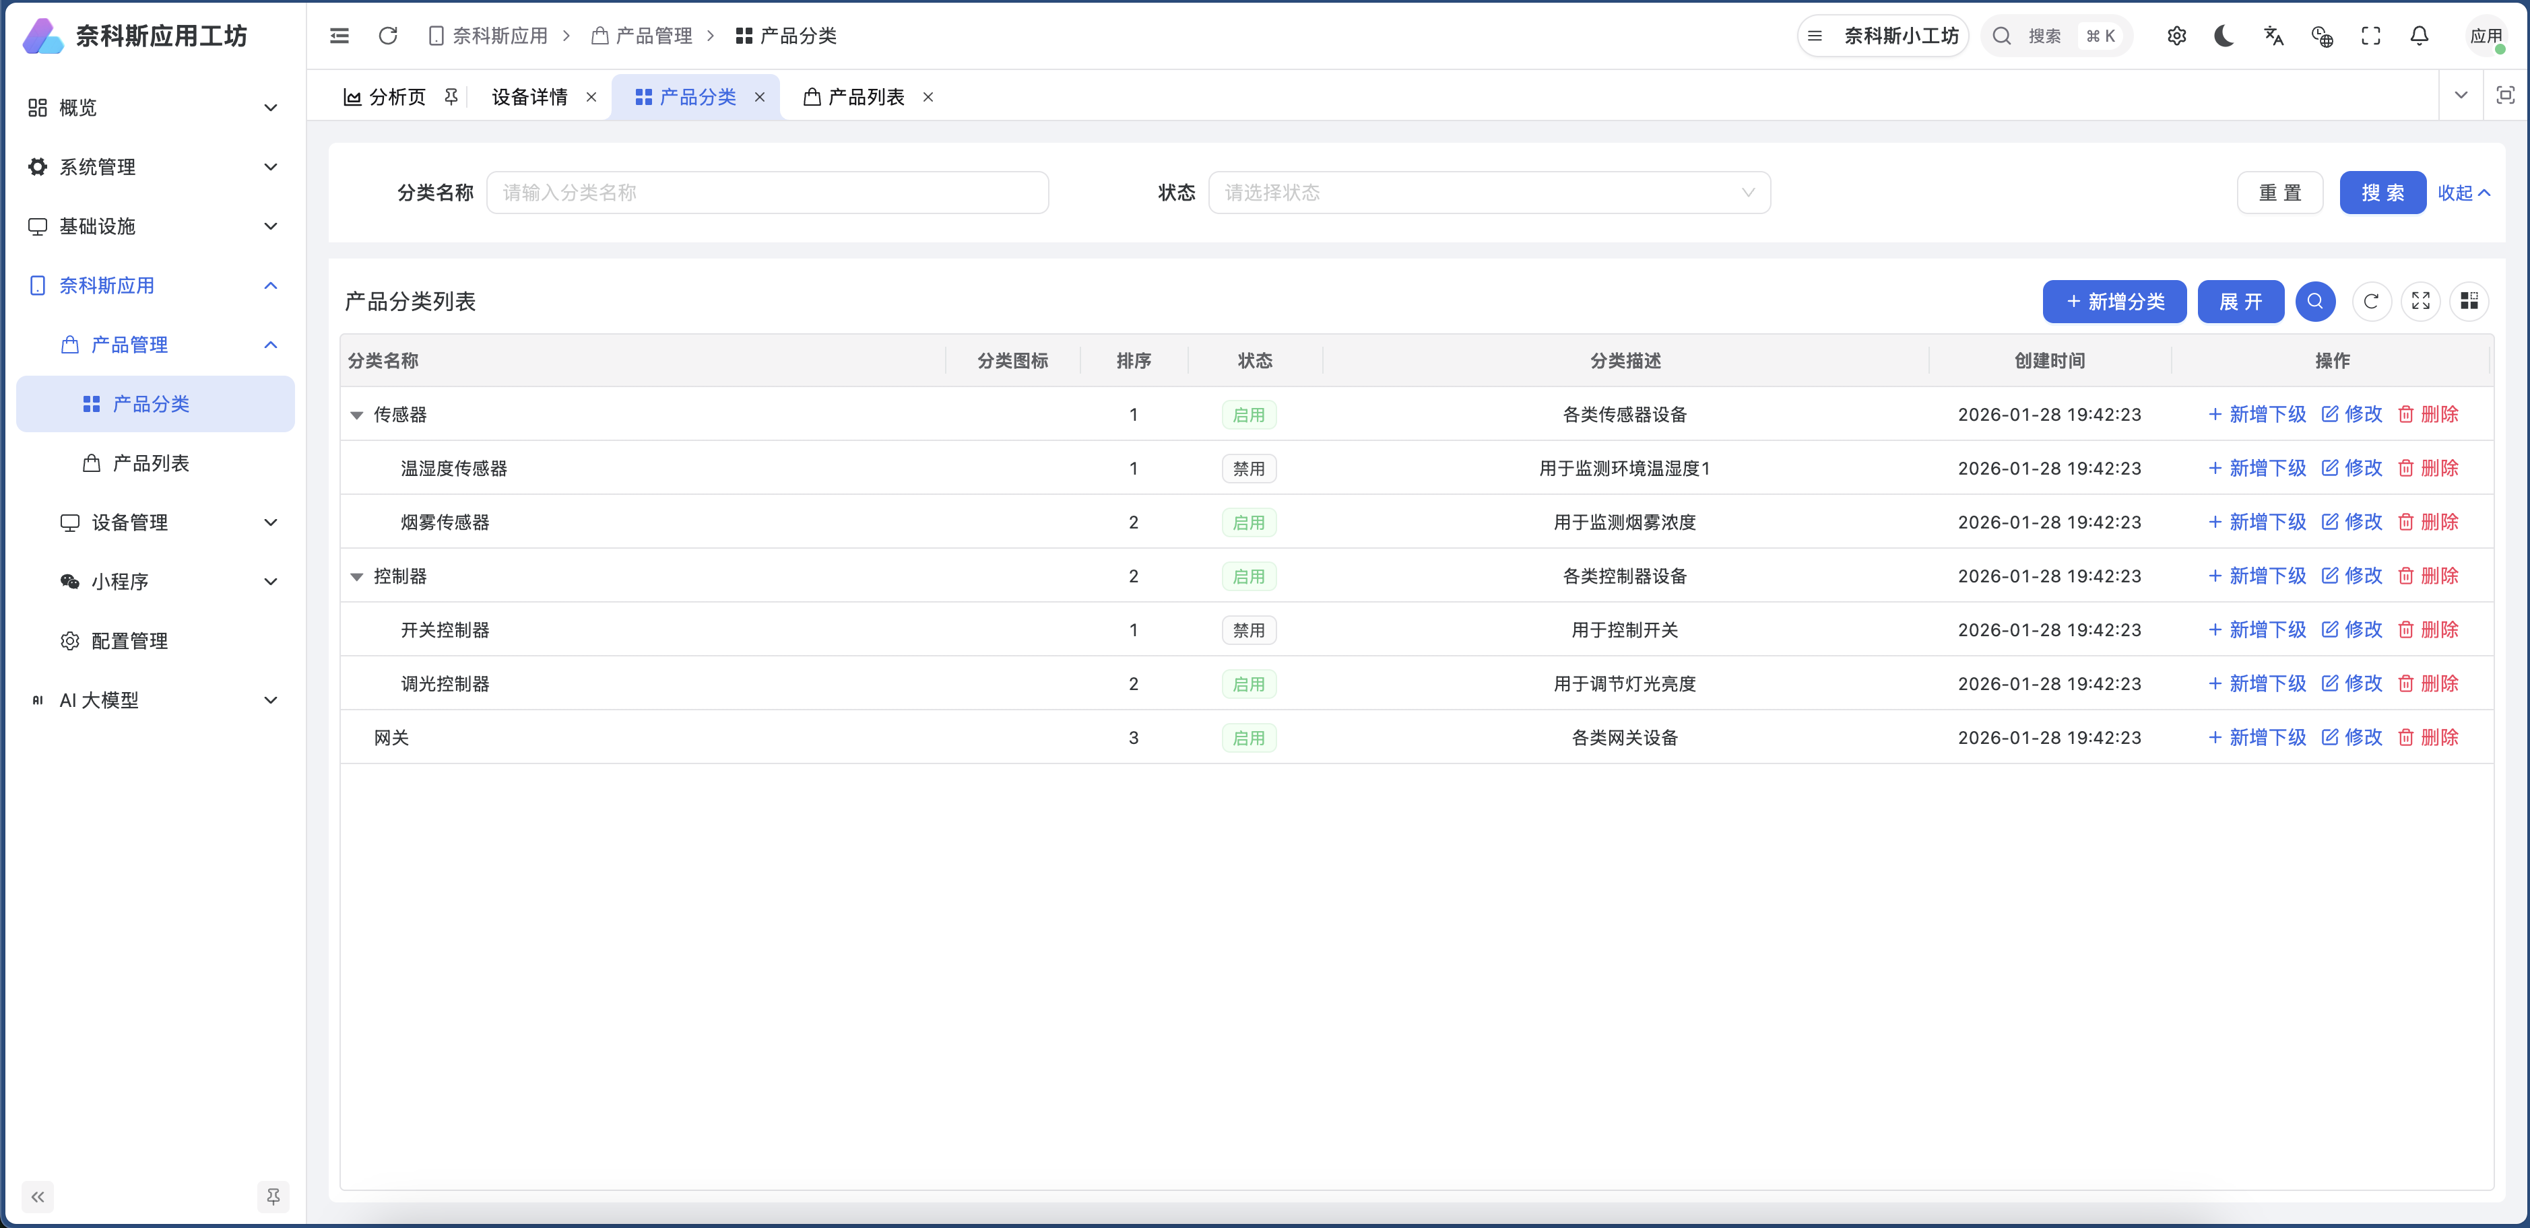Click the 新增分类 button
The image size is (2530, 1228).
(2114, 302)
